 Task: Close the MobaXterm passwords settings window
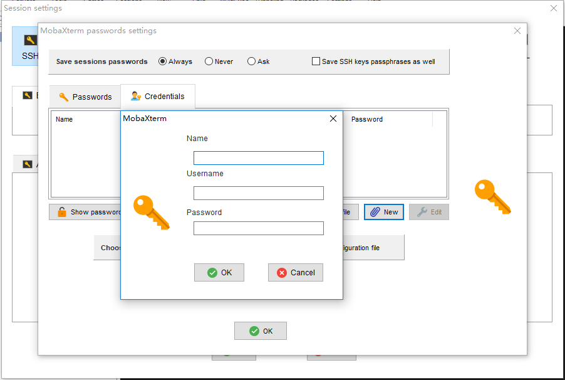517,31
